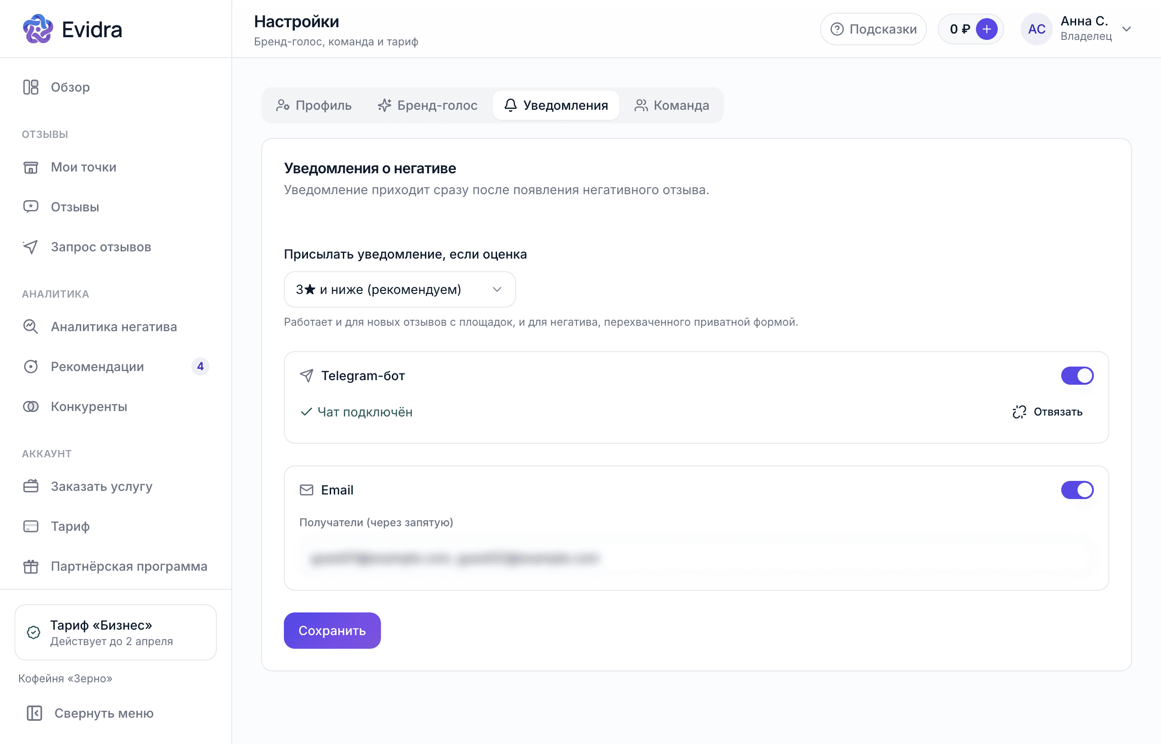Click the Конкуренты overlapping circles icon
The height and width of the screenshot is (744, 1161).
31,407
